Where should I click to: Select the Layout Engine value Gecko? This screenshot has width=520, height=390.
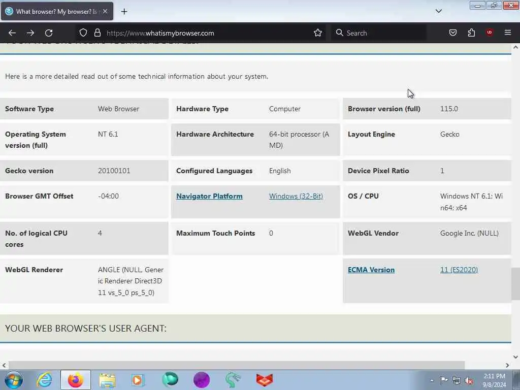[450, 134]
